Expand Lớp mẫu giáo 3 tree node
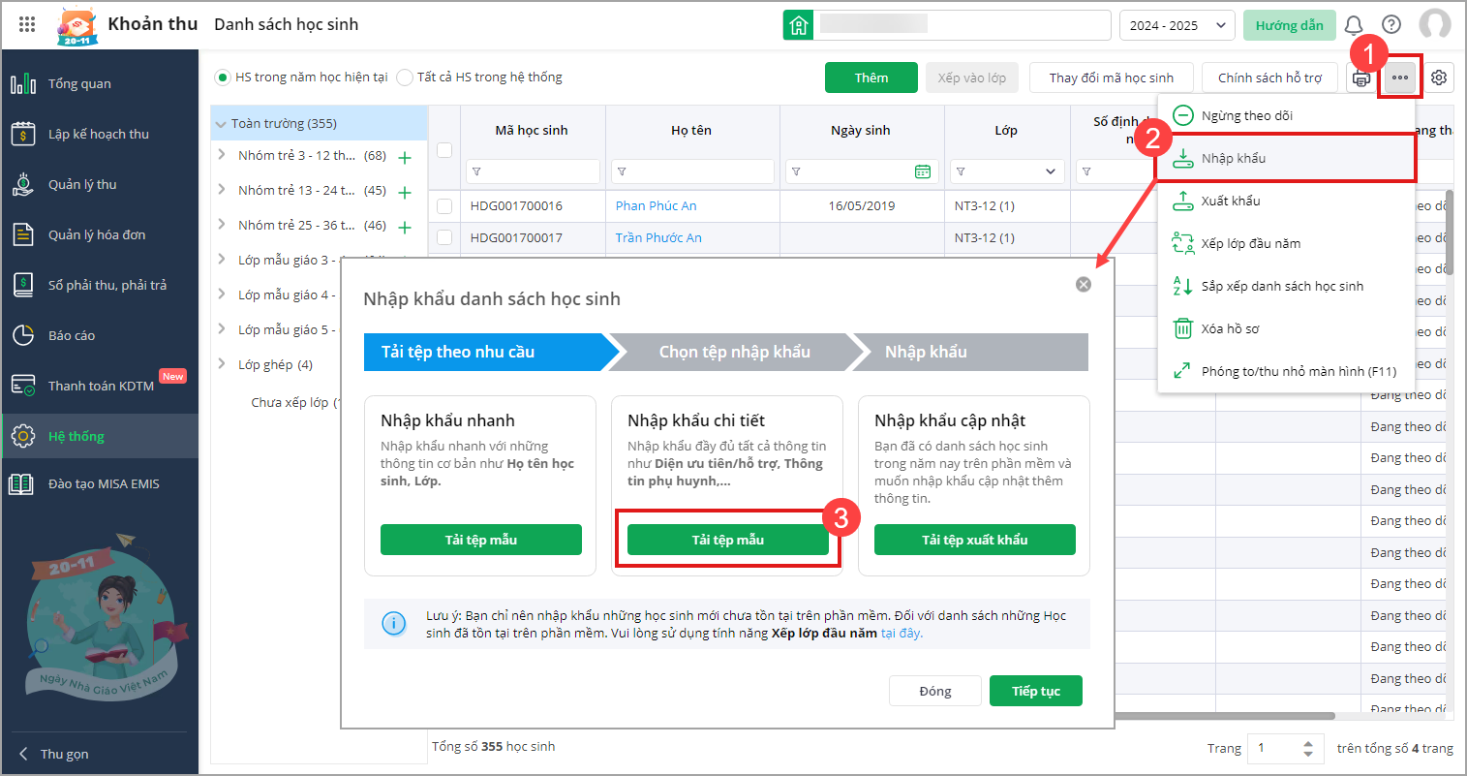The height and width of the screenshot is (776, 1467). [x=222, y=260]
